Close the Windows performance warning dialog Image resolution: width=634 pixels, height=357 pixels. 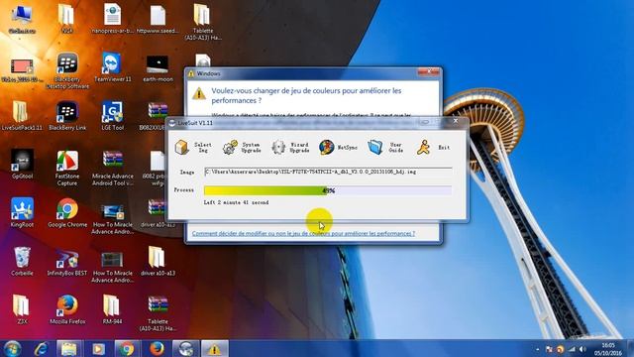[x=429, y=71]
